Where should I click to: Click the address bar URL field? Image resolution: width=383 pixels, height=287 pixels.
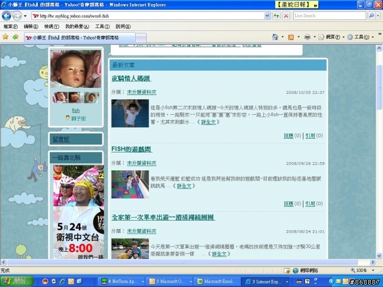coord(148,16)
